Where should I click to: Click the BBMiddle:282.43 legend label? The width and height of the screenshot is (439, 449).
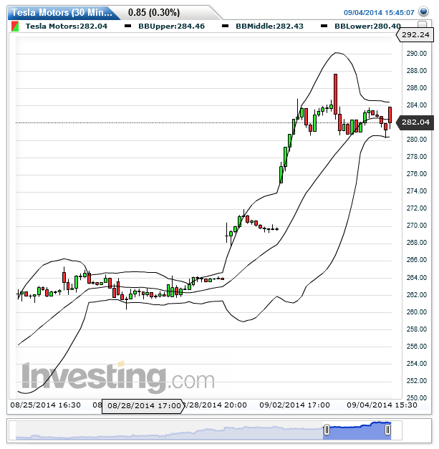(x=269, y=26)
